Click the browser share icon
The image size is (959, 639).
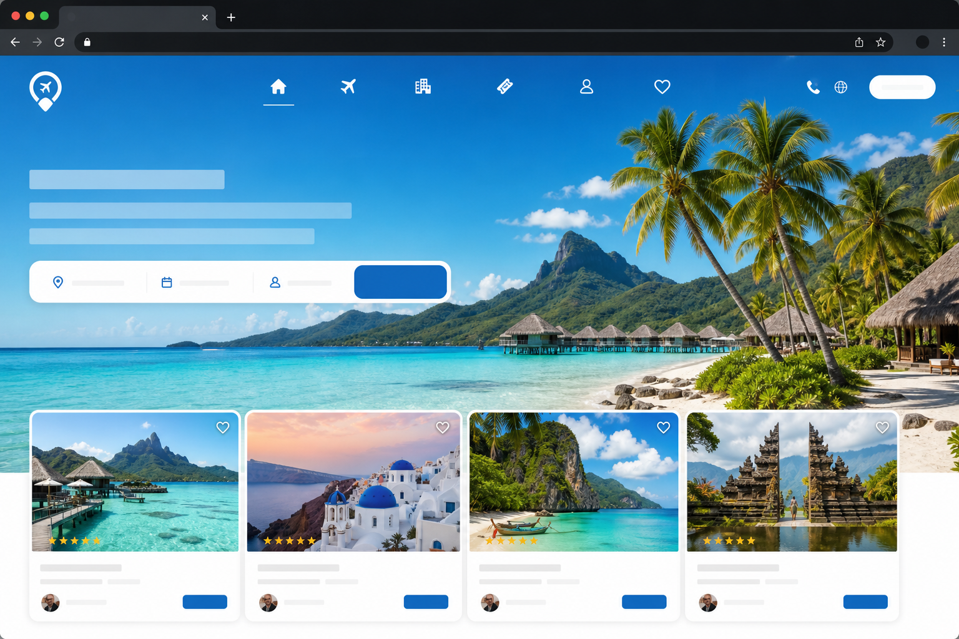pos(859,42)
